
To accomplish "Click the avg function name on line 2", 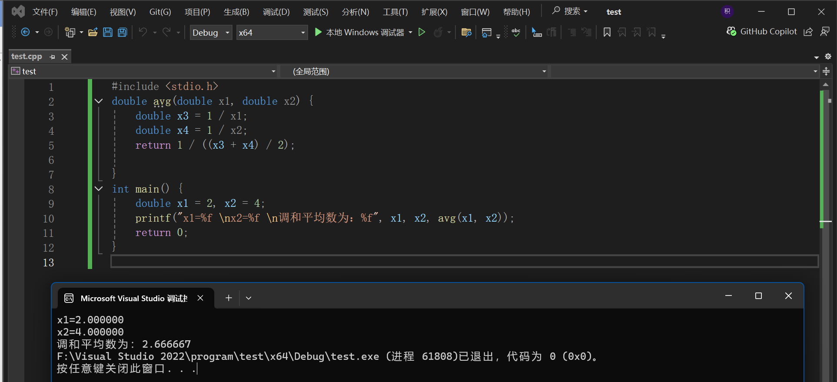I will 162,101.
